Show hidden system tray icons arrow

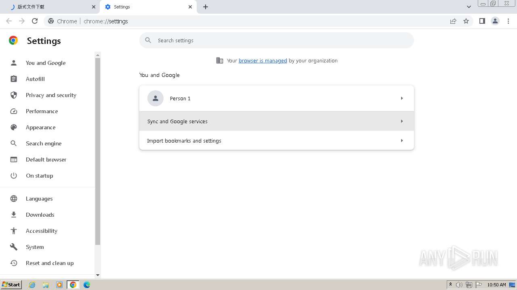(x=450, y=285)
